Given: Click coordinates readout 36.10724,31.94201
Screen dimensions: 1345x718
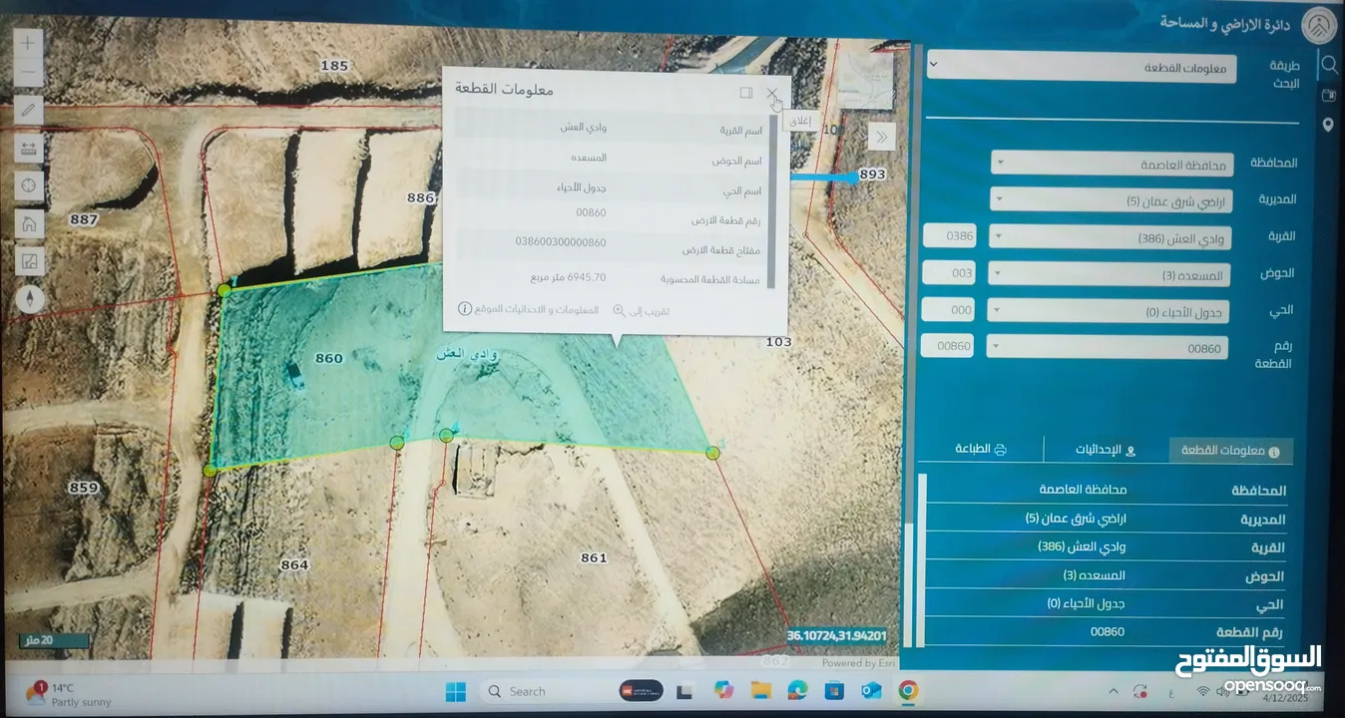Looking at the screenshot, I should [x=836, y=635].
